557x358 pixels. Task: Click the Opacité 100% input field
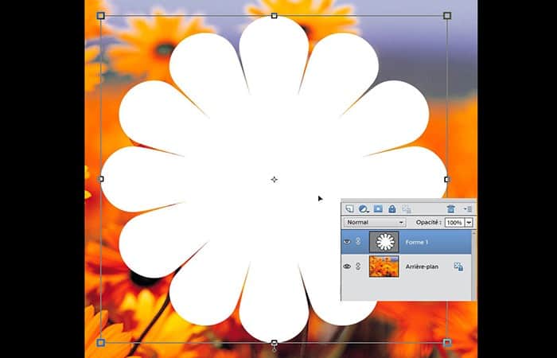tap(454, 223)
